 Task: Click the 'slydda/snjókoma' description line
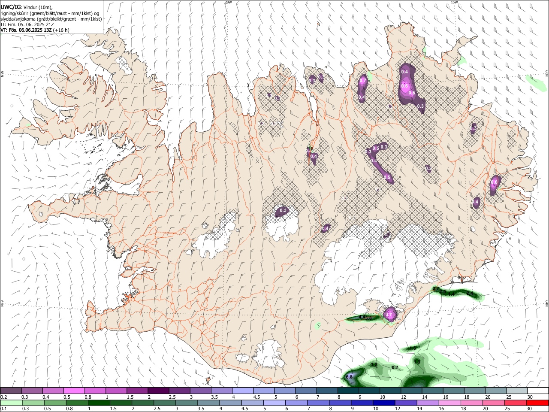pos(51,19)
